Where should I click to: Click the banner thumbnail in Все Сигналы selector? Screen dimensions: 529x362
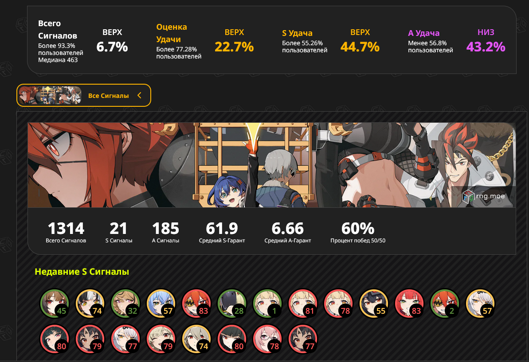click(x=50, y=95)
